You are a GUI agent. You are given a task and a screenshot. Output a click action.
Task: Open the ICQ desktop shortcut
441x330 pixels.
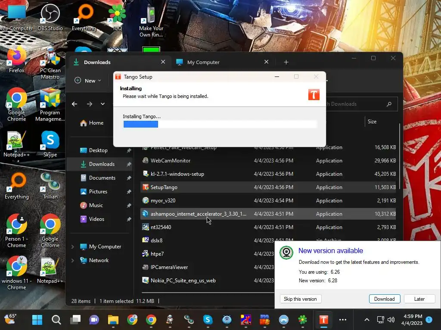pos(117,17)
